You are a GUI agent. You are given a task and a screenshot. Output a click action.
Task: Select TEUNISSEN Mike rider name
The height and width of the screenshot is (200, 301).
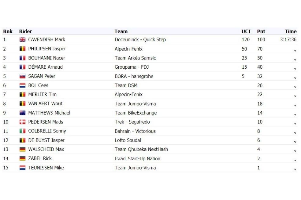(46, 168)
